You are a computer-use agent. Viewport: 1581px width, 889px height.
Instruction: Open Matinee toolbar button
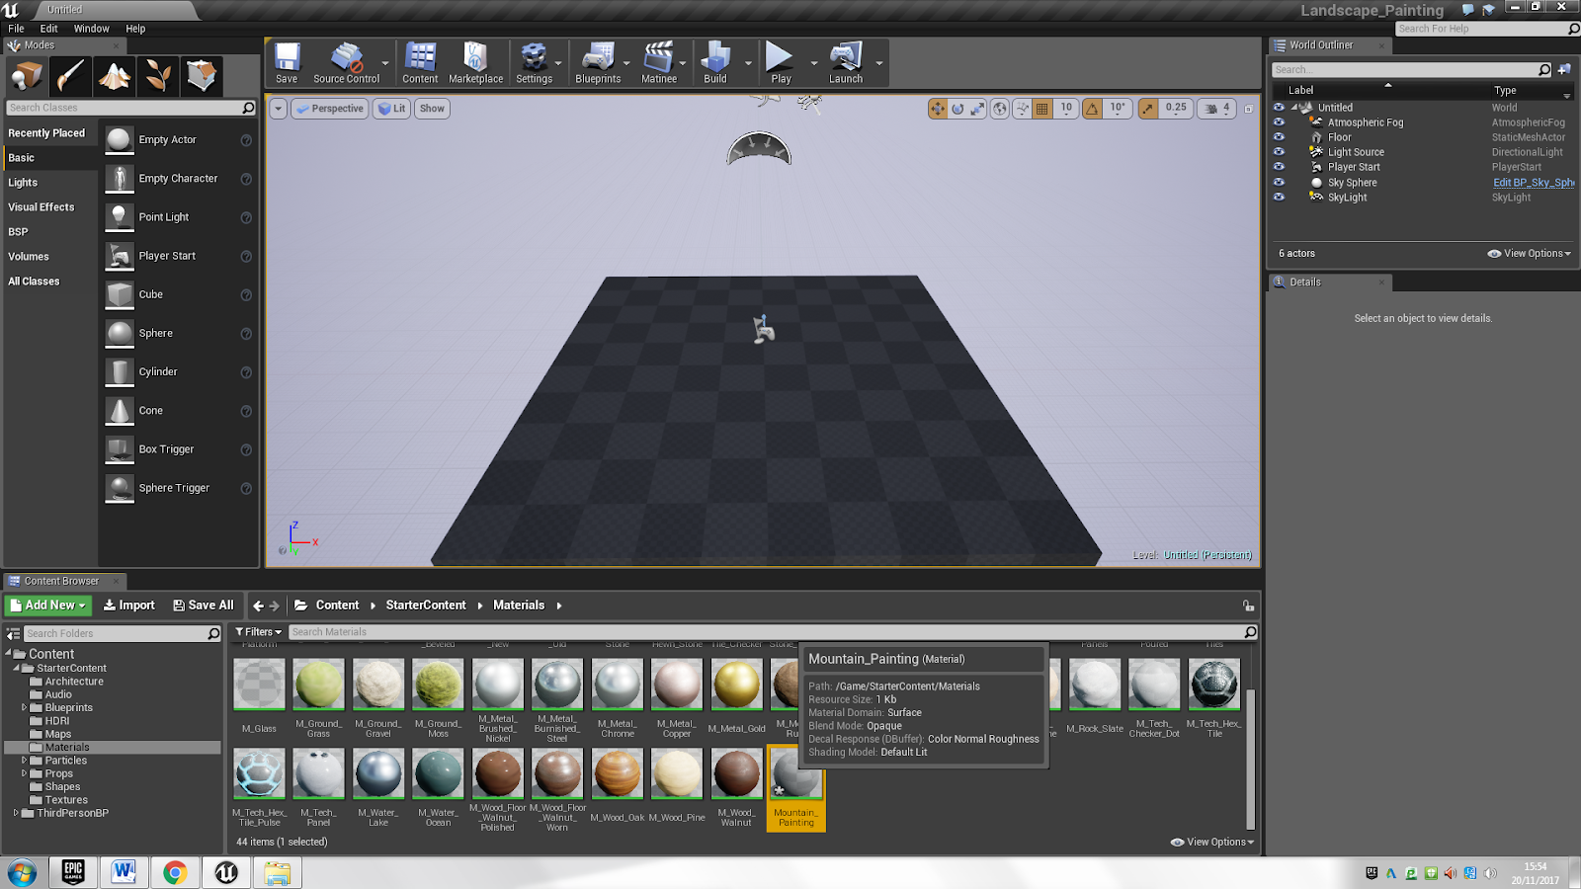pos(659,63)
